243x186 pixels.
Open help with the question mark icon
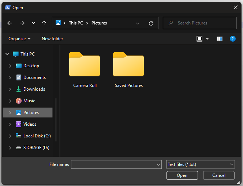click(233, 39)
